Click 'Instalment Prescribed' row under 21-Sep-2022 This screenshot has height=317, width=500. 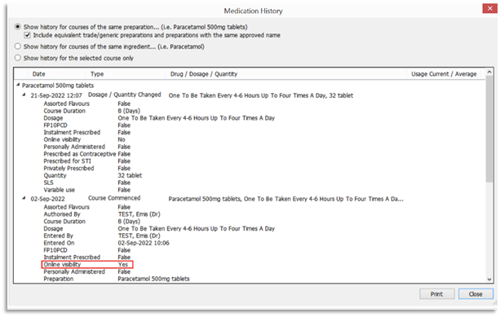pyautogui.click(x=87, y=132)
